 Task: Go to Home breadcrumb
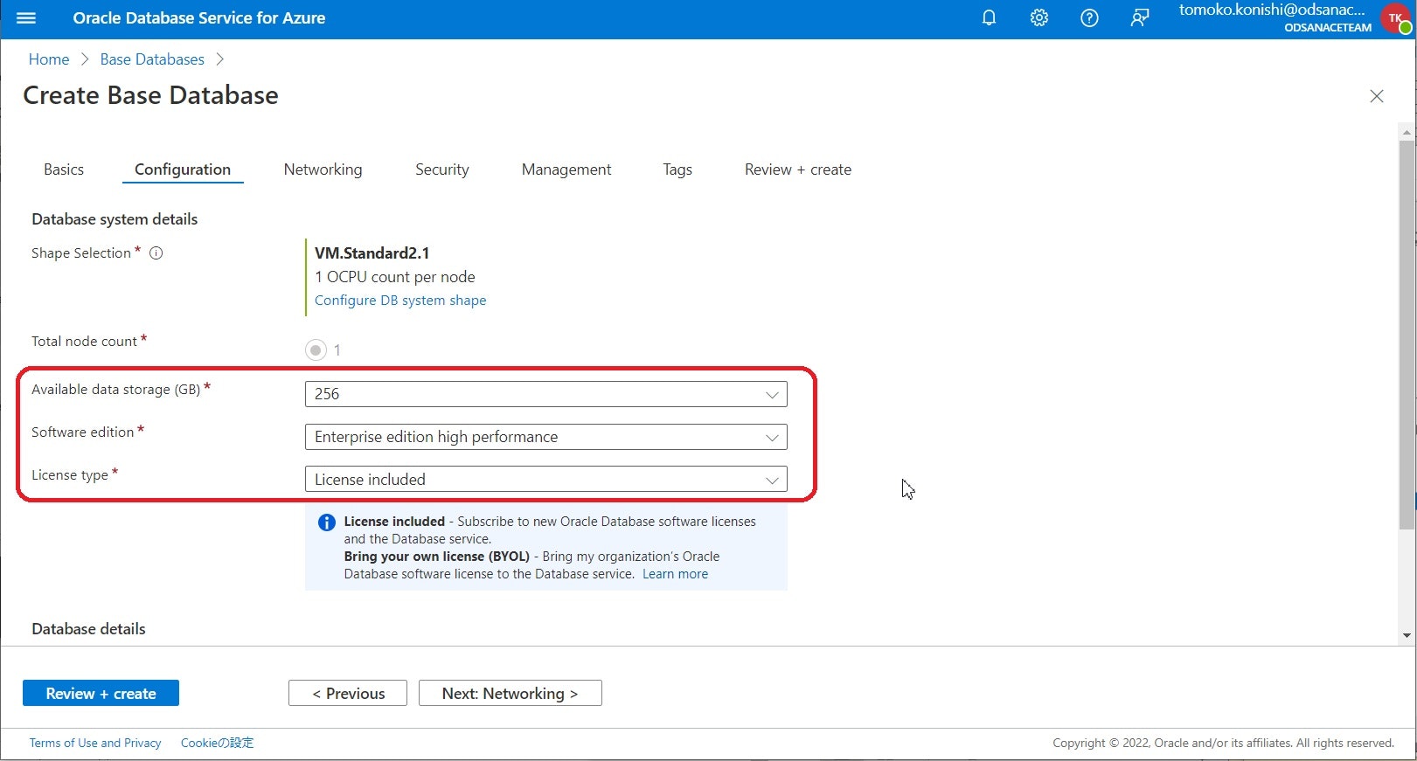[x=49, y=59]
